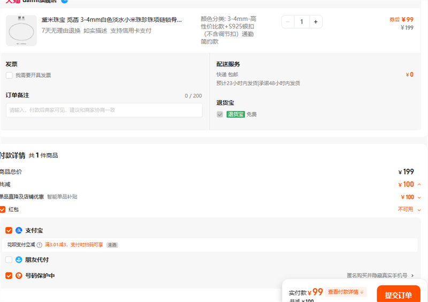The width and height of the screenshot is (428, 302).
Task: Click the 号码保护中 shield icon
Action: pyautogui.click(x=19, y=276)
